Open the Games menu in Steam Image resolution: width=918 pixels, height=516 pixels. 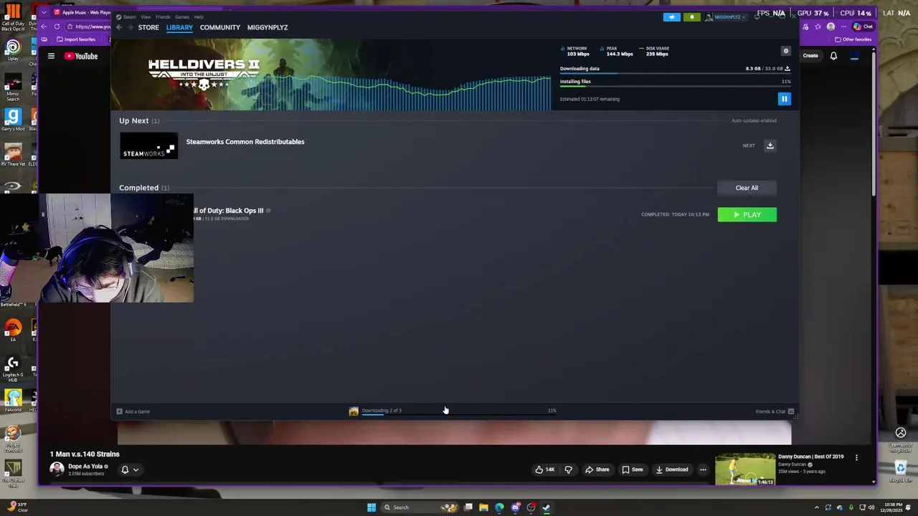[182, 16]
